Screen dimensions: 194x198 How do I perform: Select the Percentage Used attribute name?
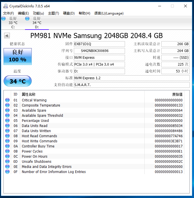click(x=35, y=121)
